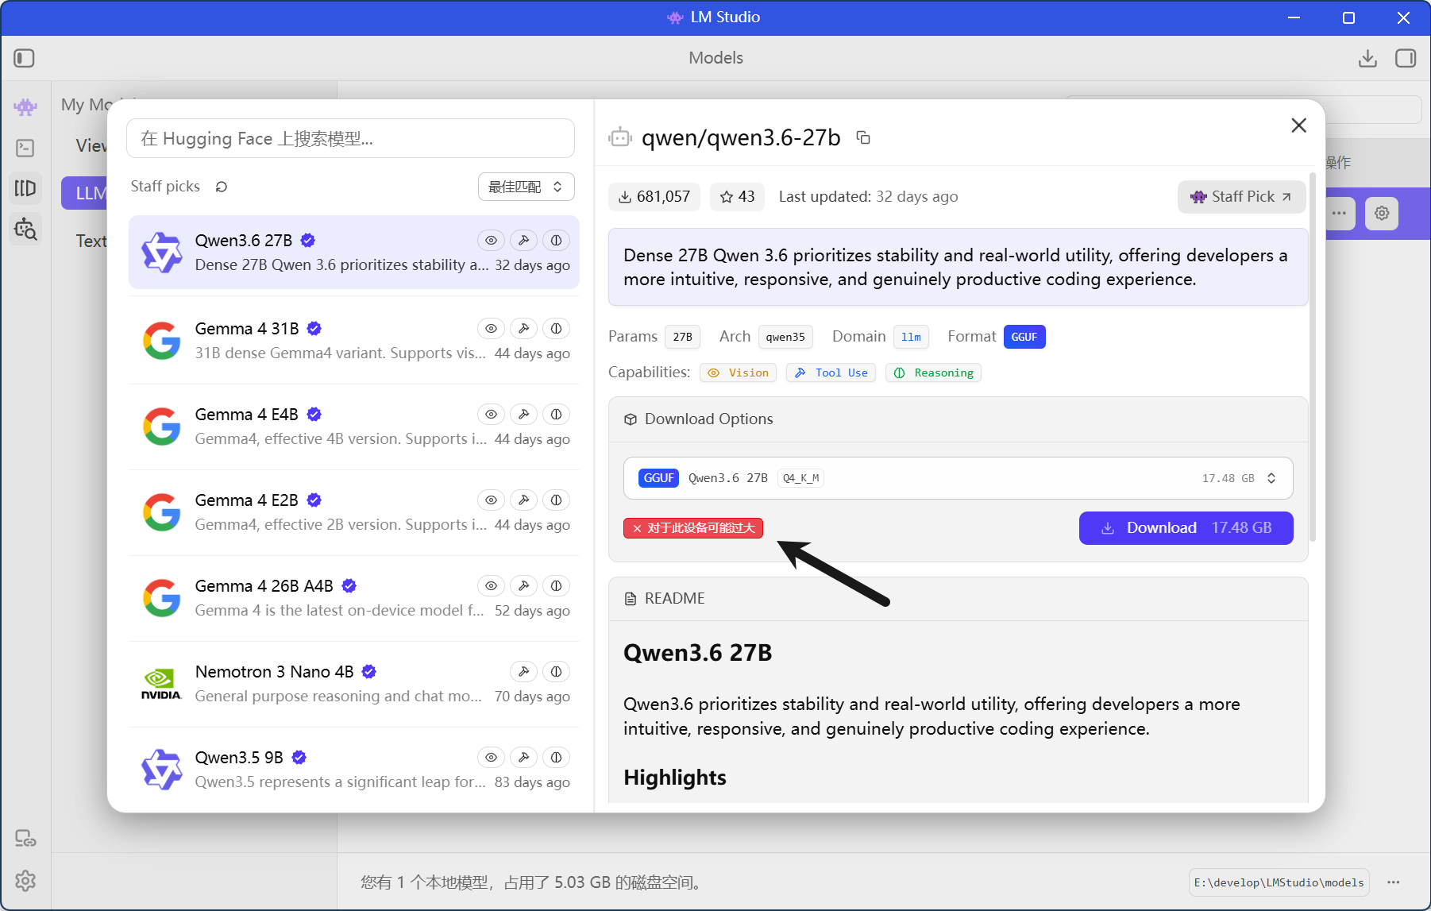Click the Staff picks label
The height and width of the screenshot is (911, 1431).
tap(165, 187)
